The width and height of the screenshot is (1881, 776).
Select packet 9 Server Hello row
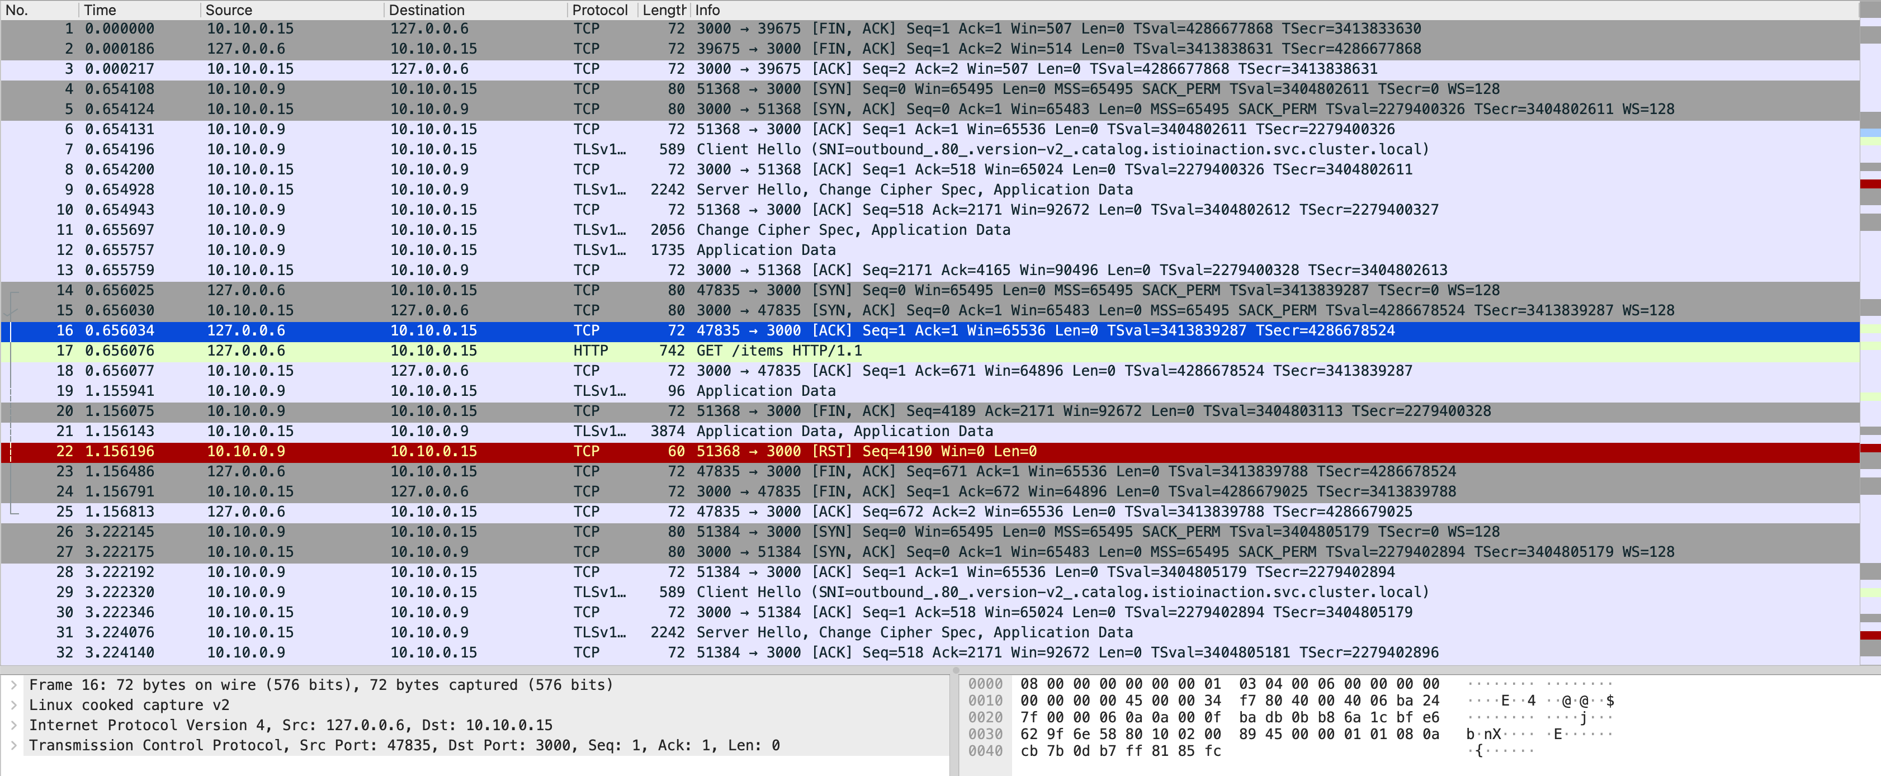(x=914, y=189)
